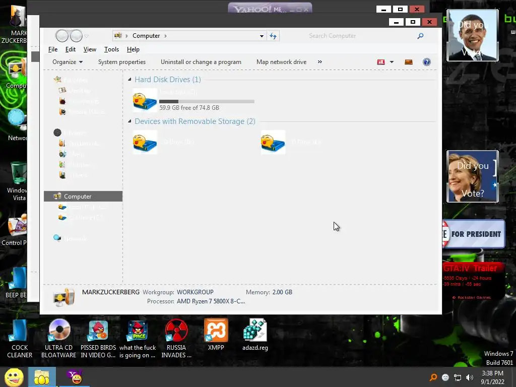Open recent pages dropdown beside Forward button
This screenshot has width=516, height=387.
pyautogui.click(x=86, y=36)
